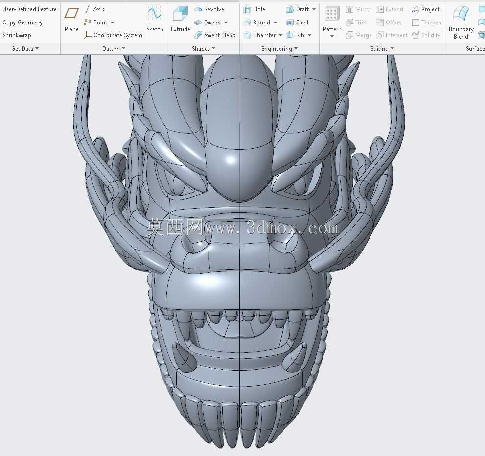Insert a Coordinate System
Screen dimensions: 485x456
coord(113,35)
